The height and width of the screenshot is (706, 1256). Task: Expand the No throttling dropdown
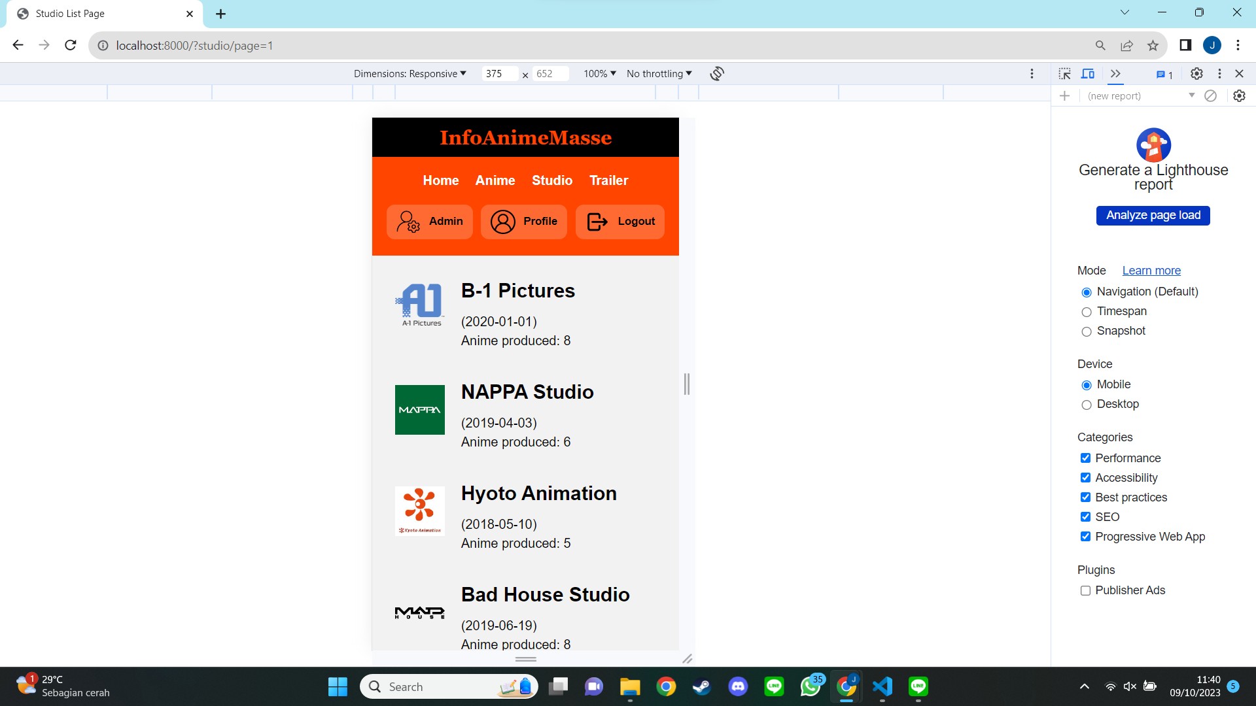coord(659,74)
